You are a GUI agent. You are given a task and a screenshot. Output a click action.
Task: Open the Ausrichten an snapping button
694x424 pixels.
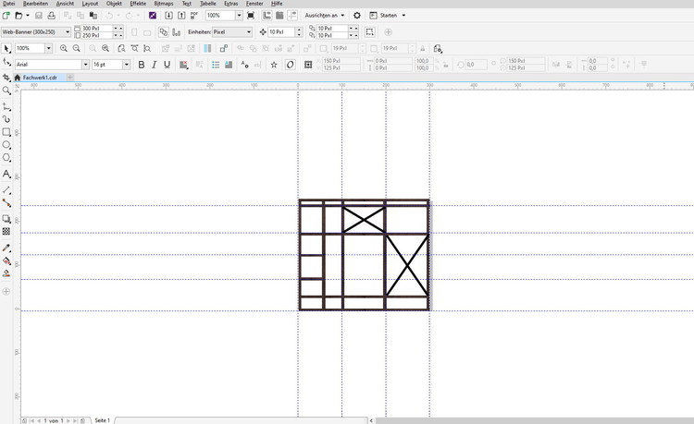click(324, 16)
